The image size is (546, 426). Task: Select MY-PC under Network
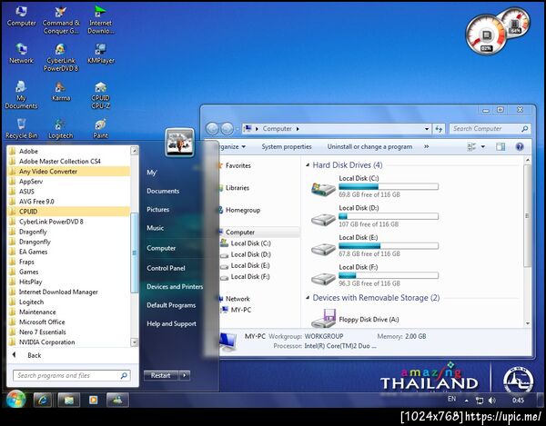coord(240,310)
